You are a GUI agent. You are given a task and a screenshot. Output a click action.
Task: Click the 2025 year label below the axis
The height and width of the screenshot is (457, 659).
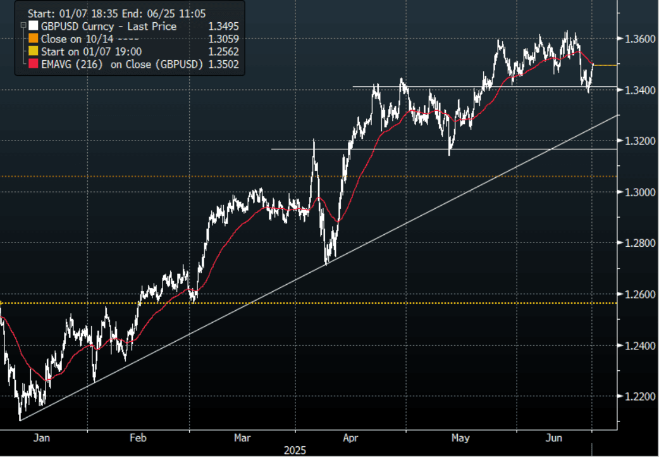click(295, 451)
